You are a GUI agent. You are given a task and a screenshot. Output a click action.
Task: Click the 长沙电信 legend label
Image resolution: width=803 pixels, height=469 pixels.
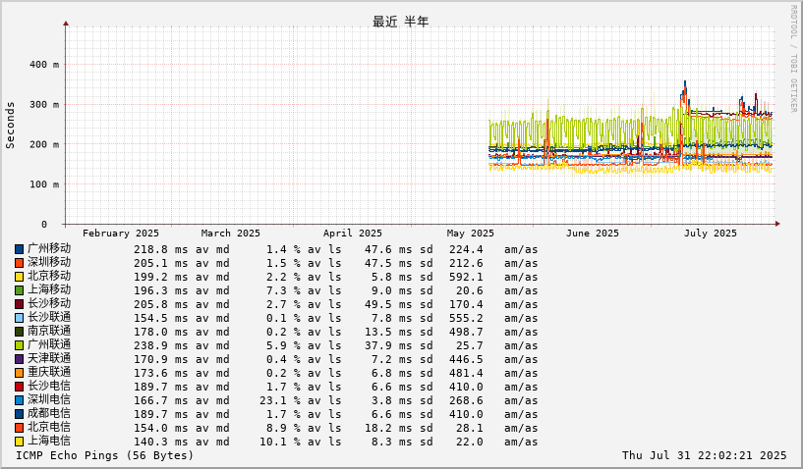[49, 387]
